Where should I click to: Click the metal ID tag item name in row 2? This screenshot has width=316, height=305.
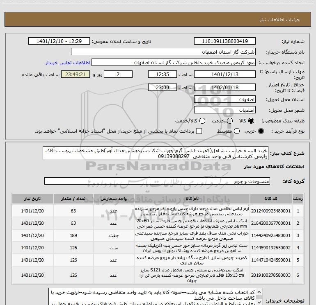(192, 224)
